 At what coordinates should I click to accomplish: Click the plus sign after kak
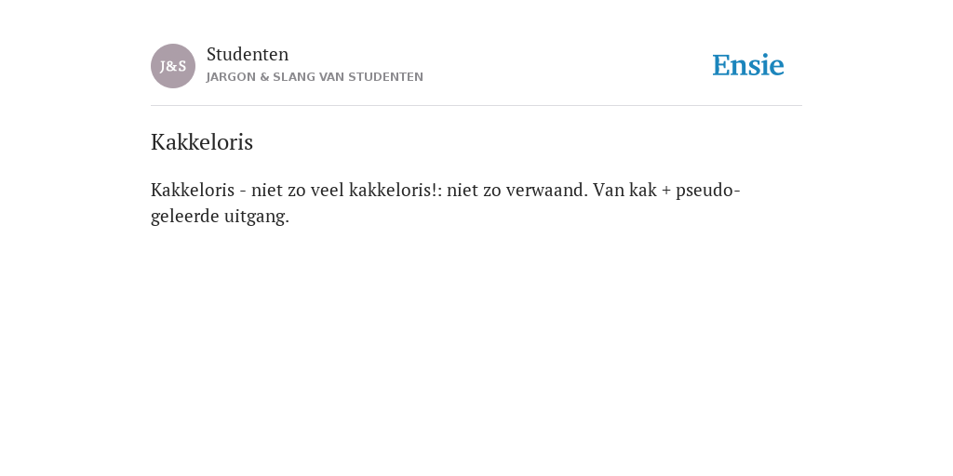[666, 191]
